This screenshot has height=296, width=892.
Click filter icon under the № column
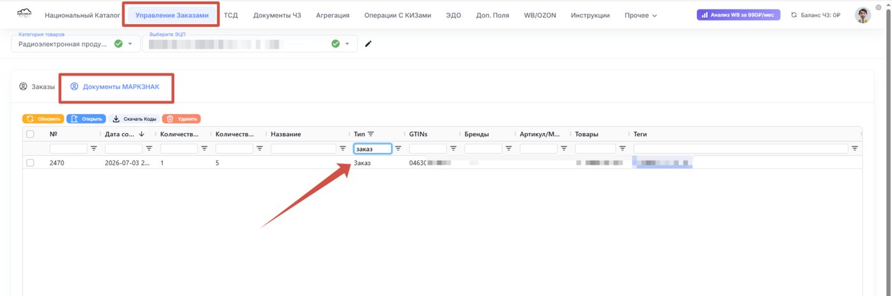94,148
